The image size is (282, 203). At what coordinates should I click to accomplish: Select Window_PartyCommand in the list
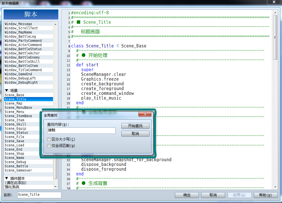point(29,41)
